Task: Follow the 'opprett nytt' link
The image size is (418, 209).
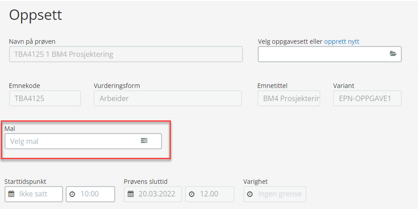Action: click(342, 41)
